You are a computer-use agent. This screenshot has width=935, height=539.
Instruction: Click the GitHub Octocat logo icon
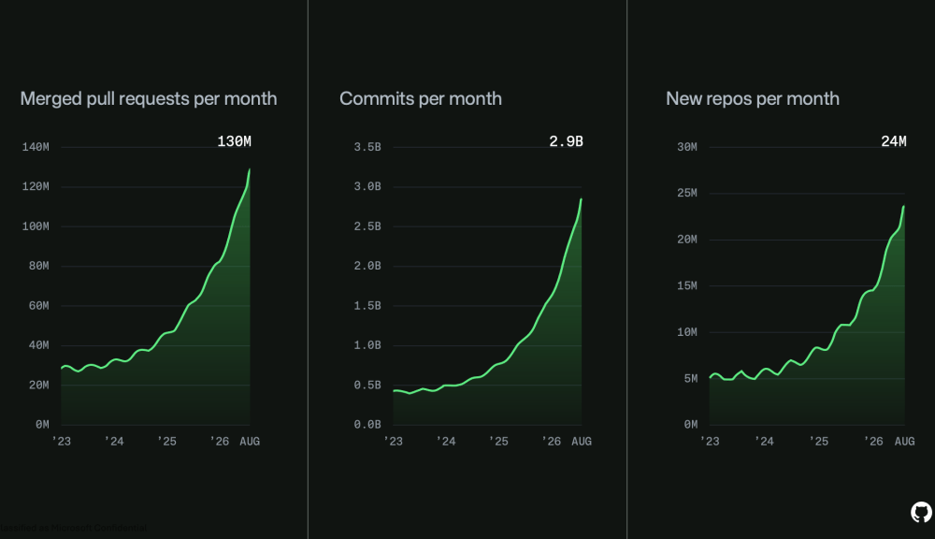(921, 512)
